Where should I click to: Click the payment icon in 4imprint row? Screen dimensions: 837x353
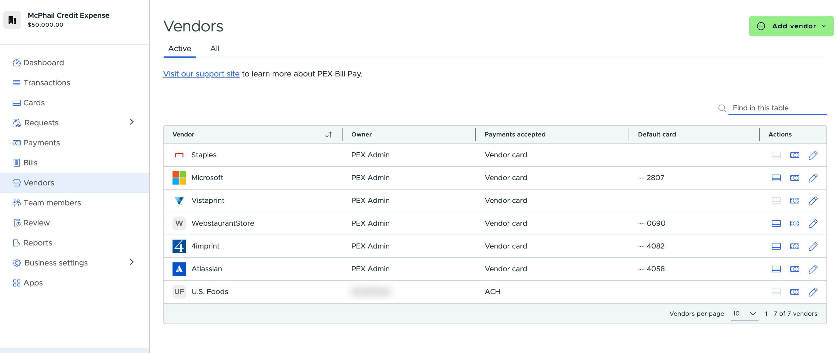pyautogui.click(x=794, y=246)
